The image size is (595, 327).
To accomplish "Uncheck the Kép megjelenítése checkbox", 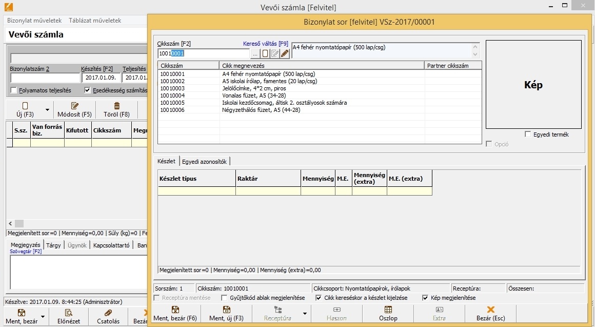I will click(425, 298).
